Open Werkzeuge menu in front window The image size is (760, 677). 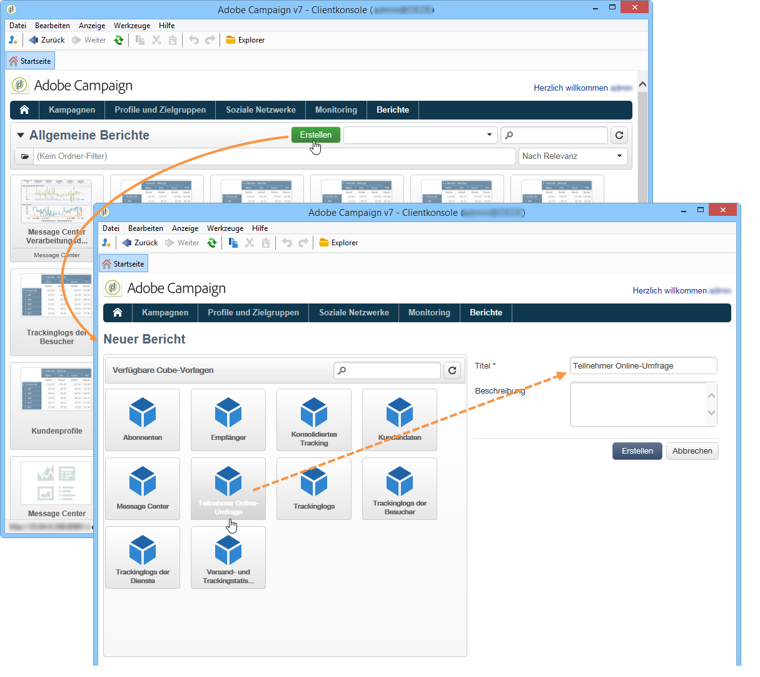point(225,228)
